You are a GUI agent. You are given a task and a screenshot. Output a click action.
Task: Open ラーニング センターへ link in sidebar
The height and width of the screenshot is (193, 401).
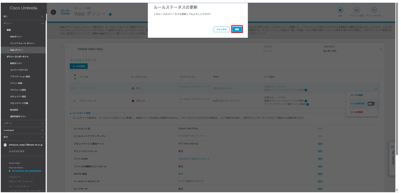click(x=19, y=186)
